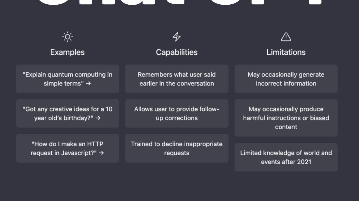359x201 pixels.
Task: Click the arrow after "year old's birthday?"
Action: pos(98,118)
